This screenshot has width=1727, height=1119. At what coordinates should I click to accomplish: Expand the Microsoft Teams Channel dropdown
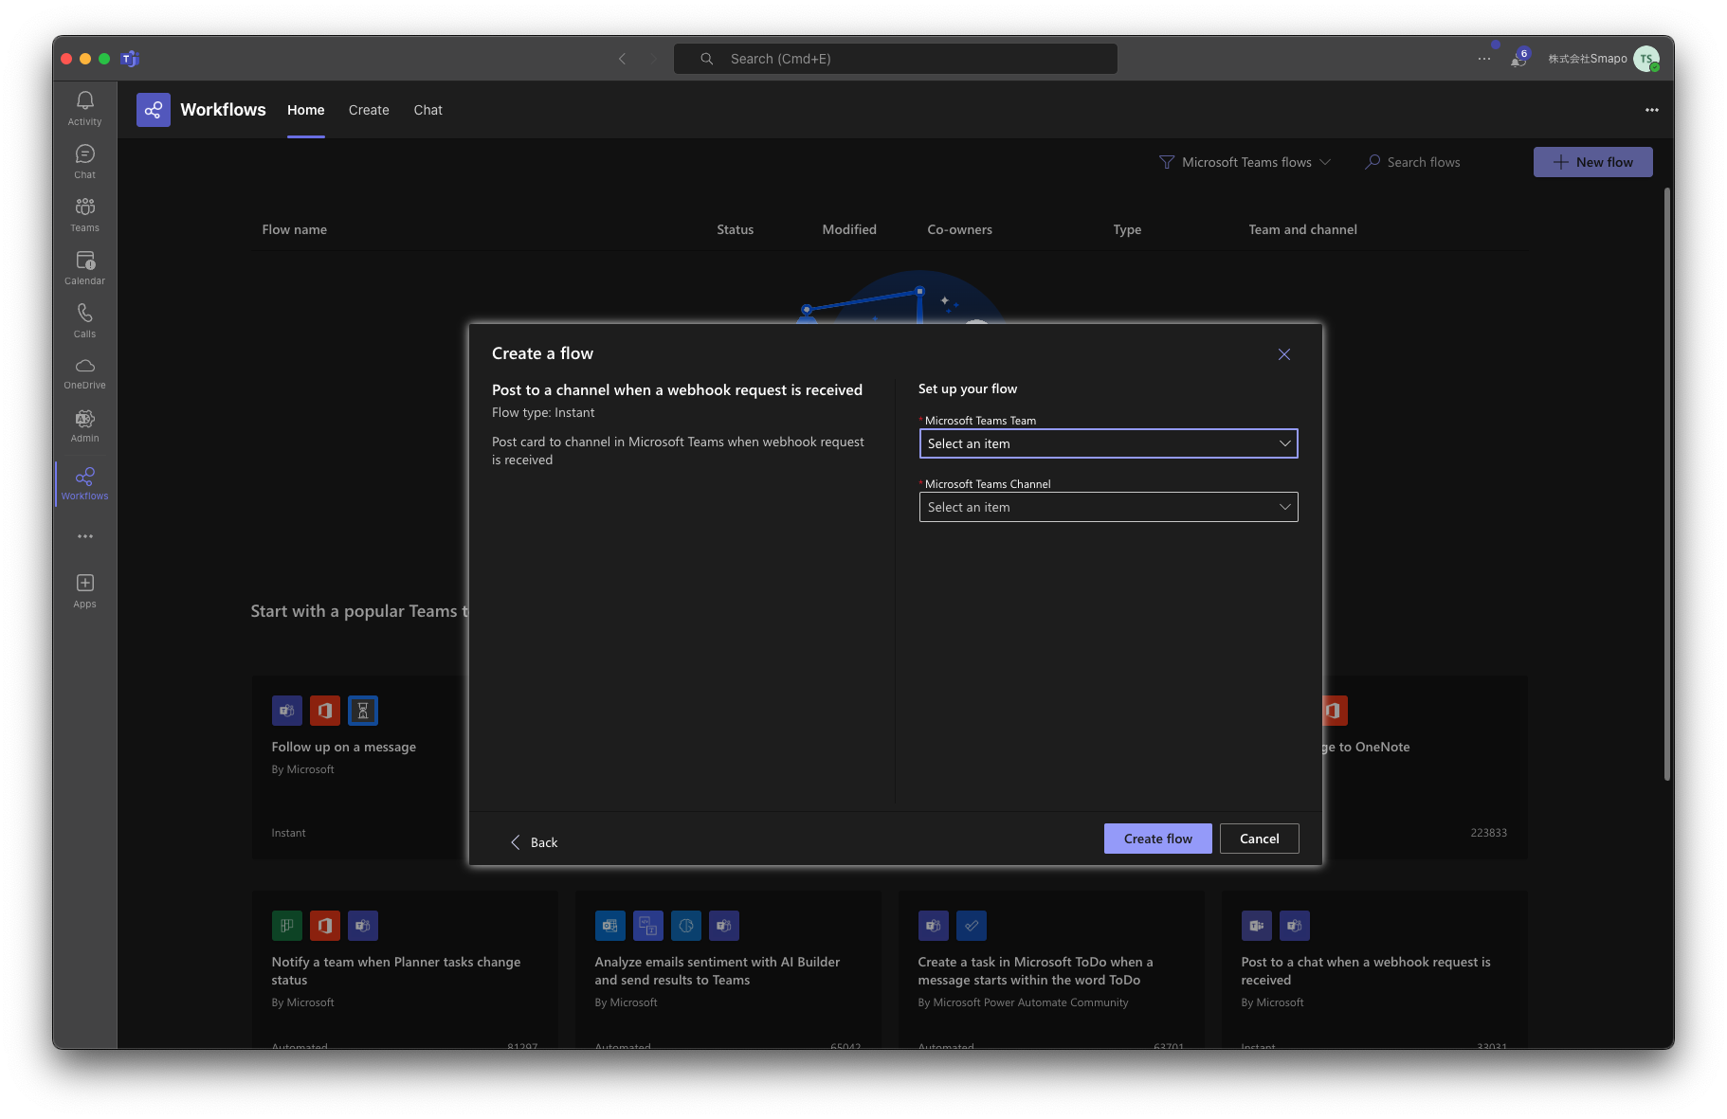(x=1108, y=507)
